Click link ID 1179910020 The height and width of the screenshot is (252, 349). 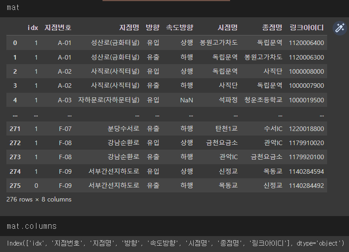click(x=306, y=143)
